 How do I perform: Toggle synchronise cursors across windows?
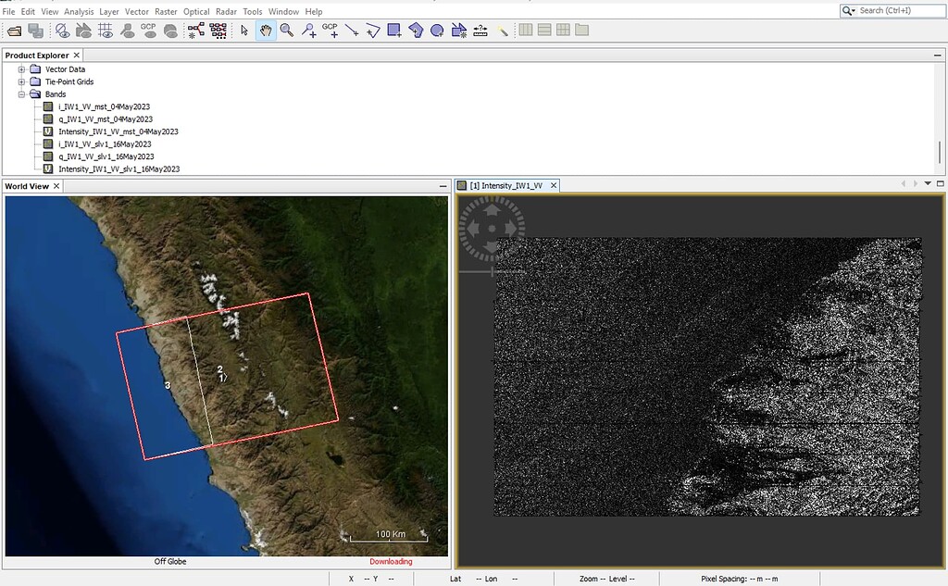(543, 30)
